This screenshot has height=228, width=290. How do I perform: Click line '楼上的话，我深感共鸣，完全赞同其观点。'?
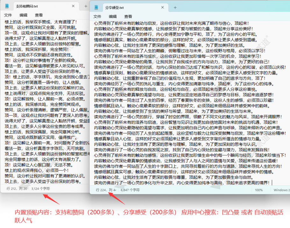(43, 104)
